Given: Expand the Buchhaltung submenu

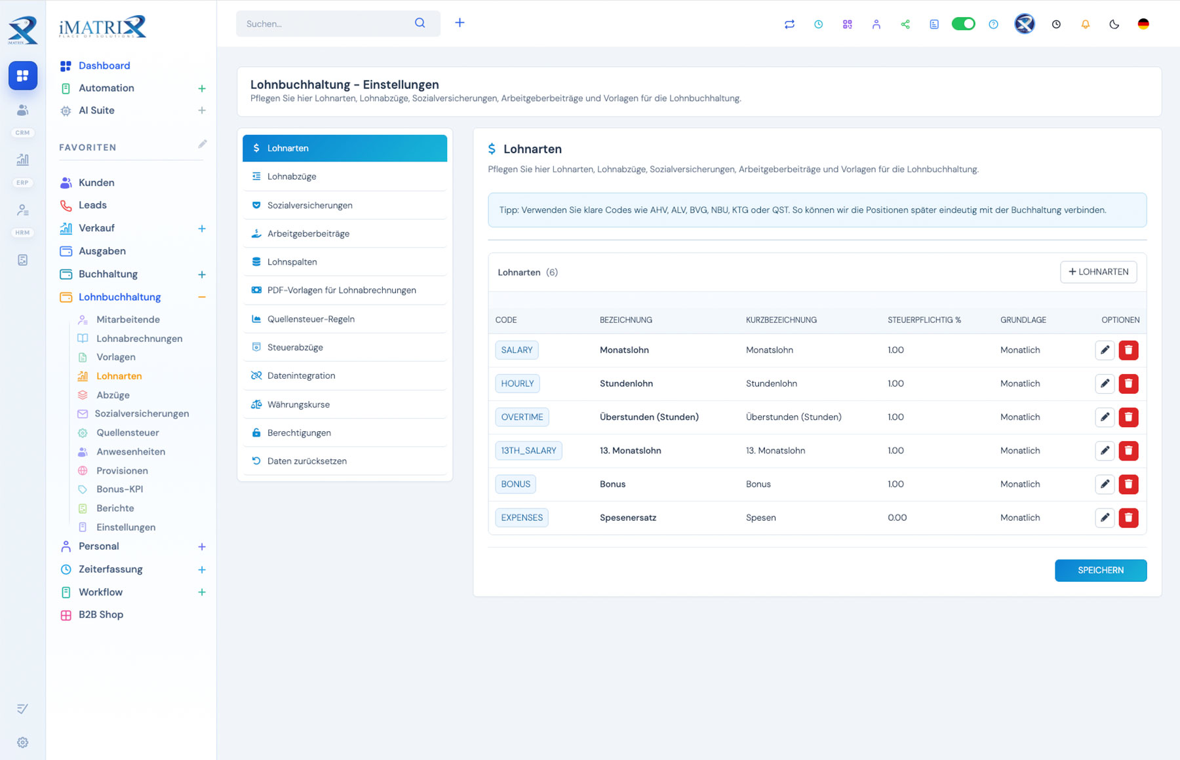Looking at the screenshot, I should (202, 275).
